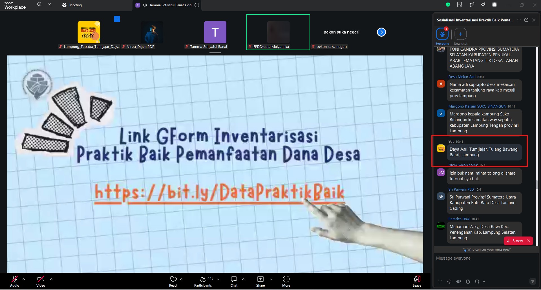The height and width of the screenshot is (290, 541).
Task: Click the bit.ly/DataPraktikBaik link in shared slide
Action: click(219, 193)
